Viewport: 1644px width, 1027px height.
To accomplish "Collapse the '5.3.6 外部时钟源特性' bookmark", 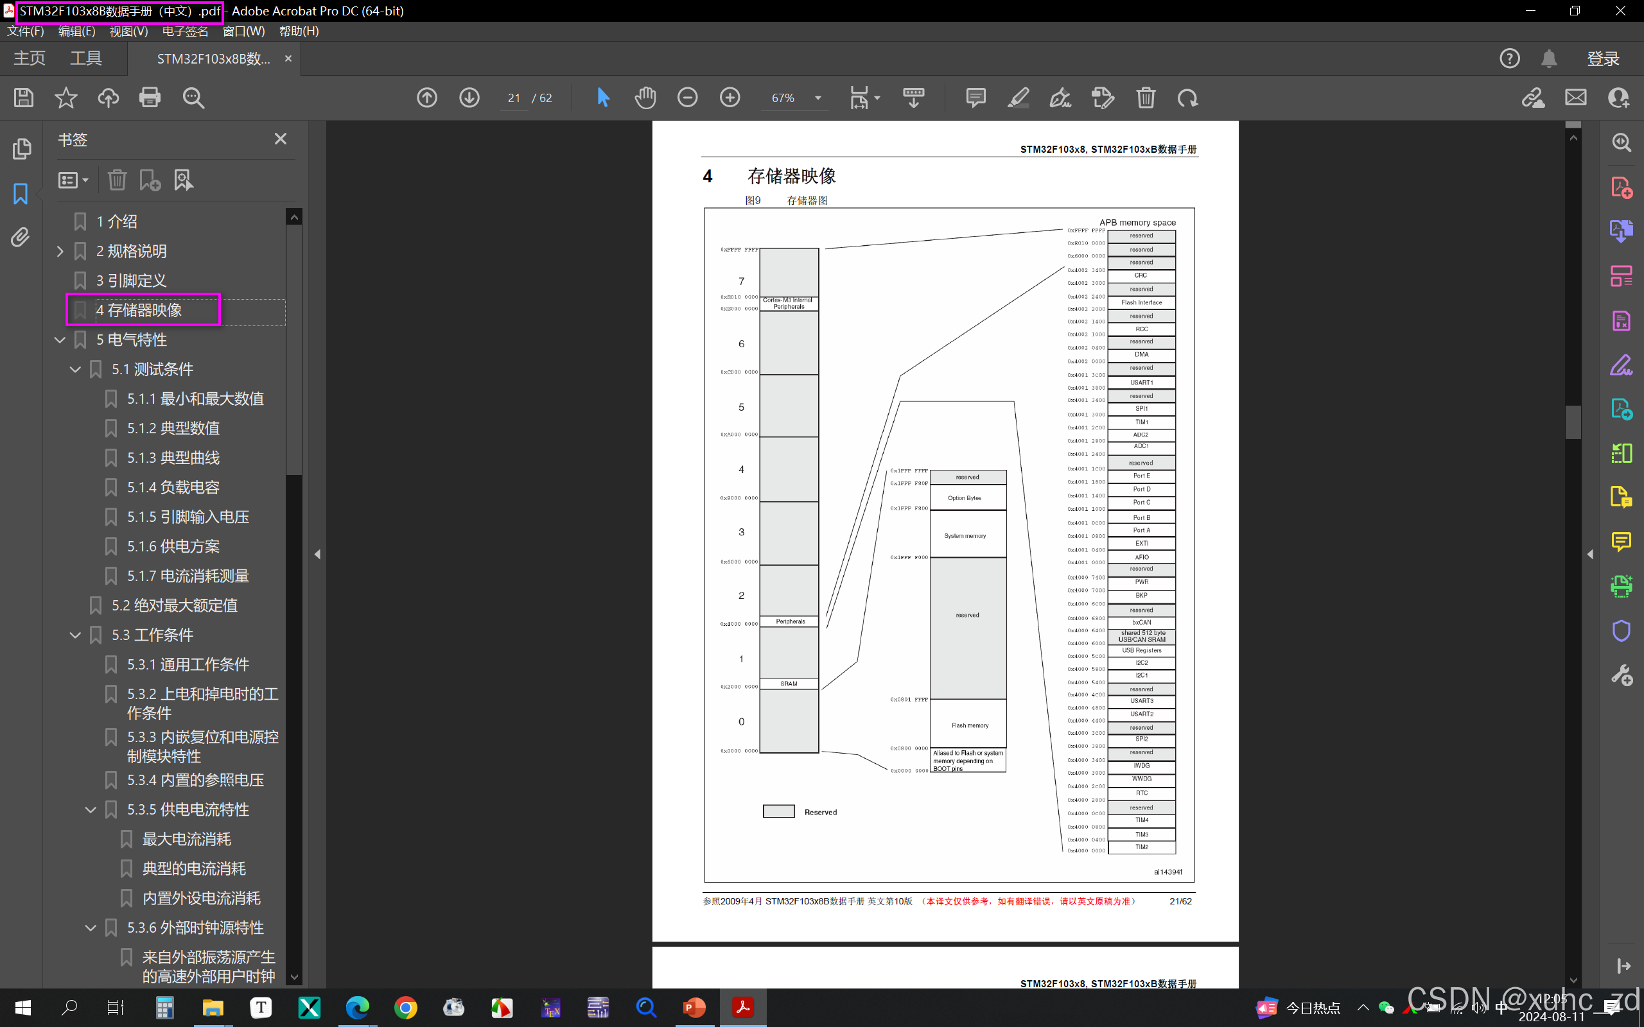I will tap(91, 928).
